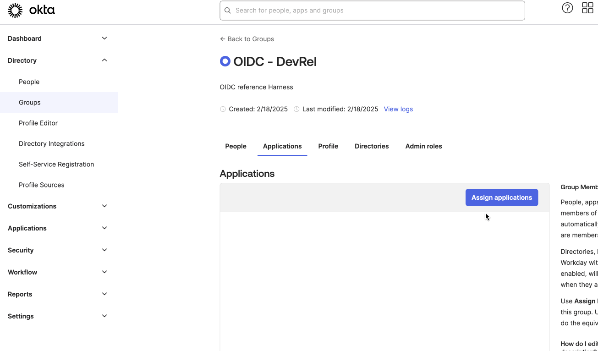598x351 pixels.
Task: Focus the people, apps and groups search box
Action: point(376,11)
